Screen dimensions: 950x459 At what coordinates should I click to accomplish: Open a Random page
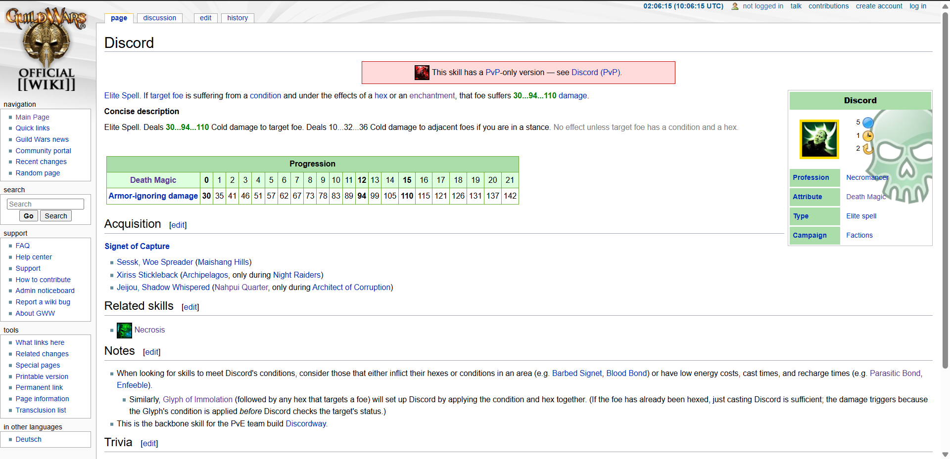[38, 173]
